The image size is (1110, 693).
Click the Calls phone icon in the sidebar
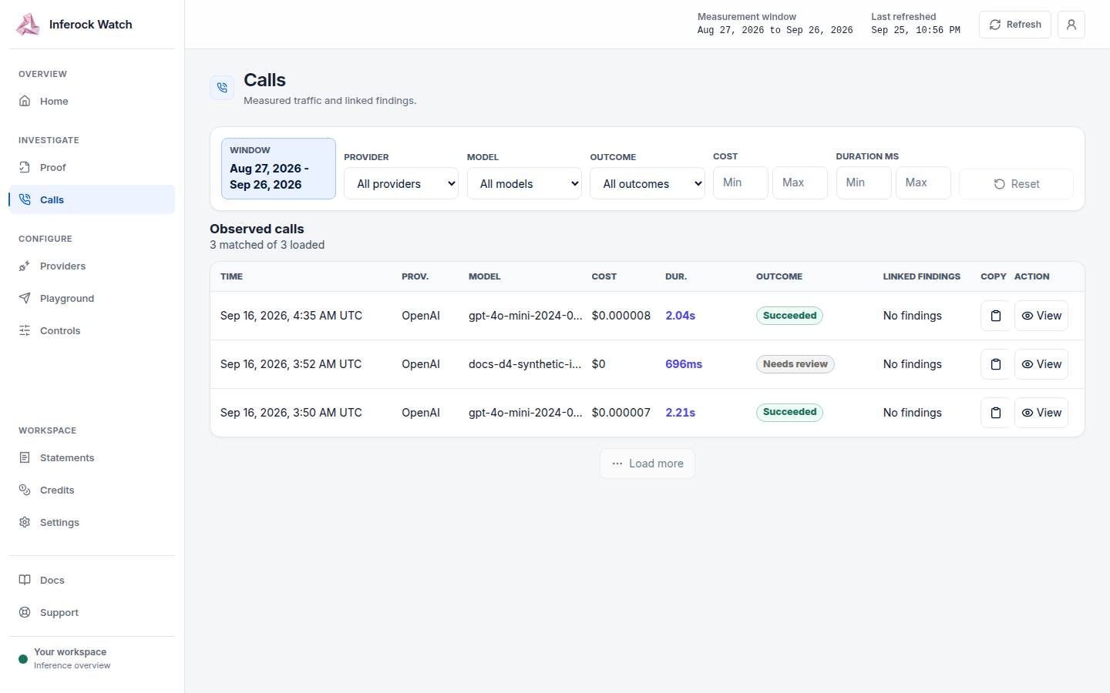(x=25, y=199)
